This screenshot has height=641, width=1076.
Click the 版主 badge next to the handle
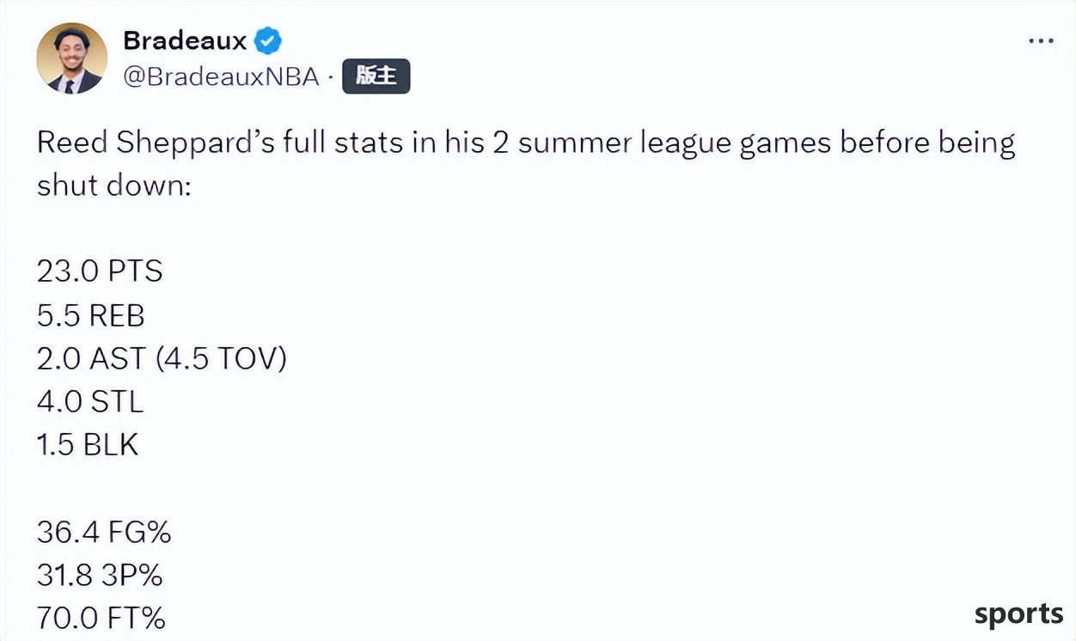pyautogui.click(x=376, y=76)
